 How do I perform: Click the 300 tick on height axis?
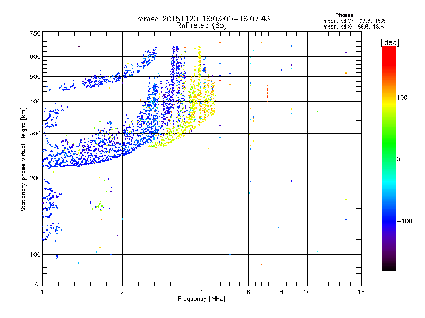(x=35, y=133)
